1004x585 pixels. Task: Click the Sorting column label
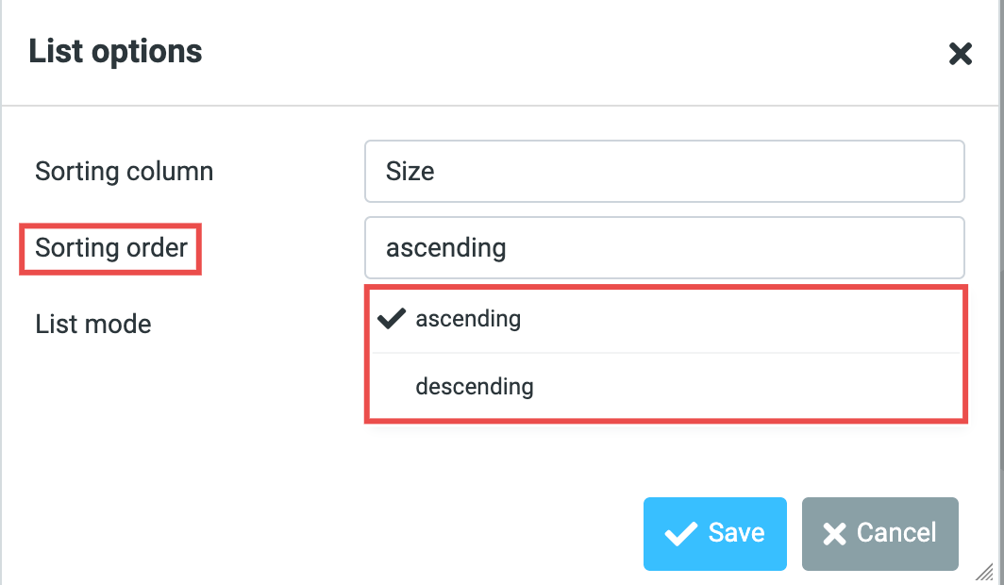[124, 172]
